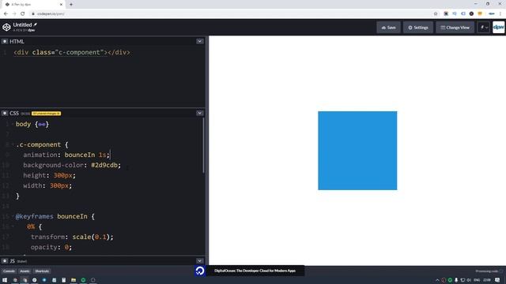Click the scale(0.1) transform value

click(91, 237)
